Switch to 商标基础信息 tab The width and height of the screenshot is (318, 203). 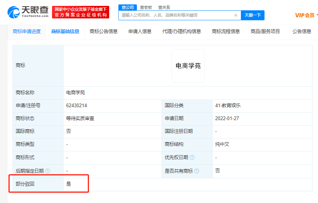coord(65,32)
